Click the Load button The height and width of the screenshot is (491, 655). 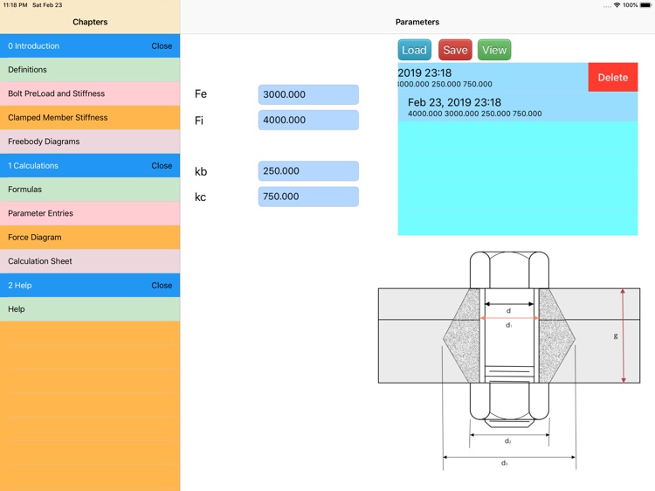(414, 50)
